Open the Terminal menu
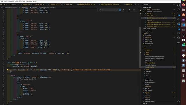 (x=29, y=2)
